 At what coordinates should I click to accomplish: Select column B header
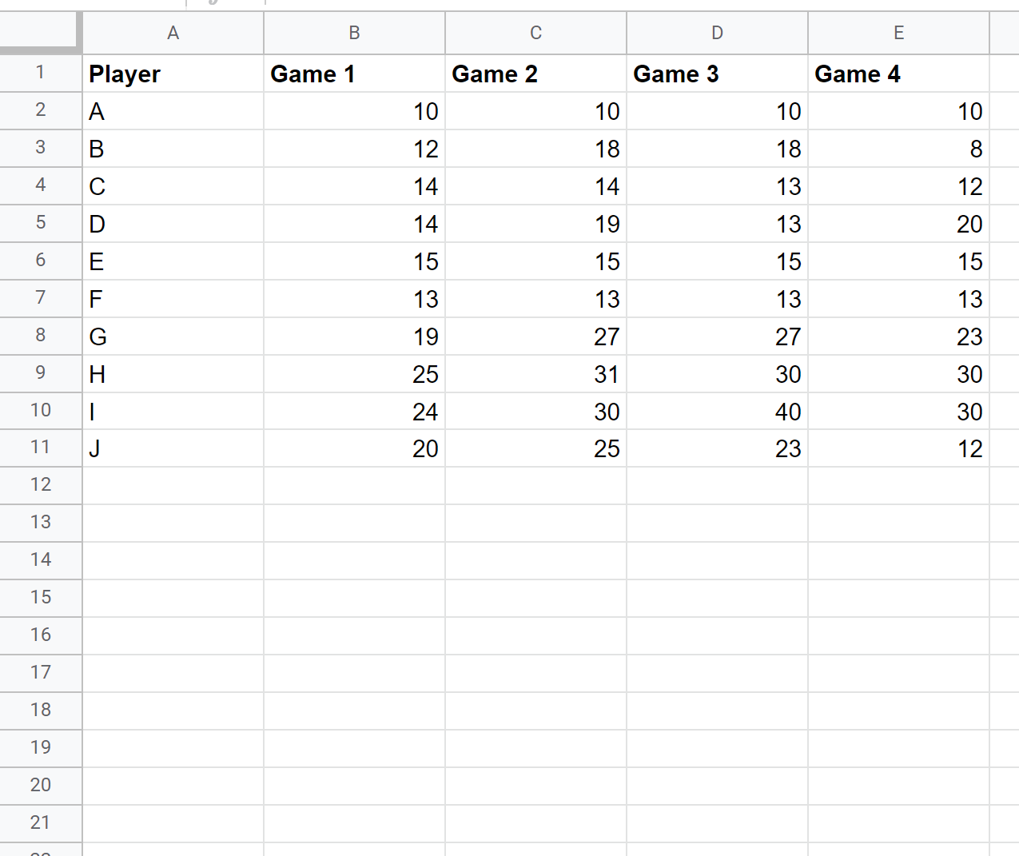(354, 33)
